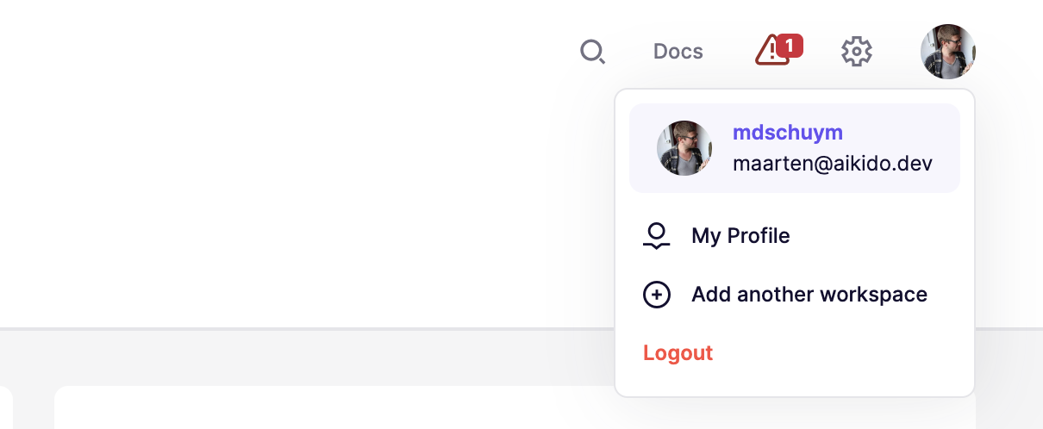Collapse account menu via top-right avatar
The width and height of the screenshot is (1043, 429).
[948, 52]
